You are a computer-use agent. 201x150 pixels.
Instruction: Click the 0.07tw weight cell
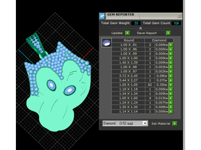[x=162, y=80]
